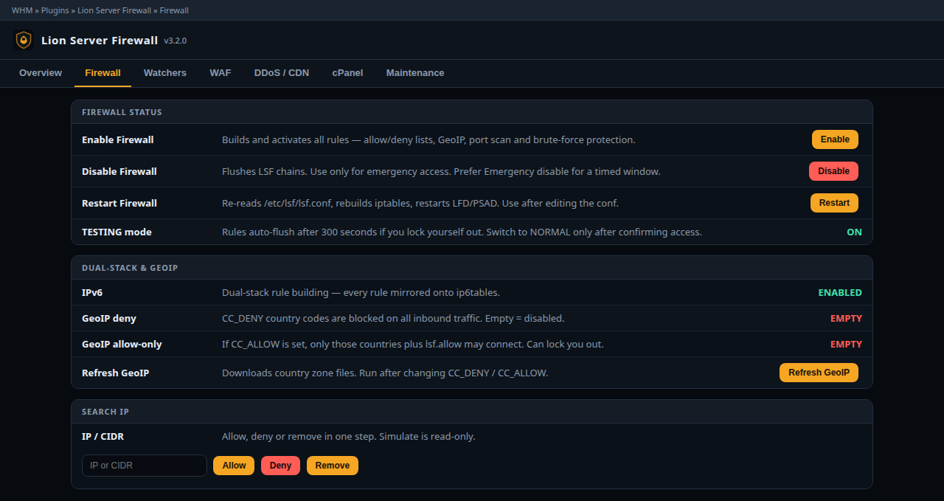
Task: Open the cPanel tab
Action: point(347,73)
